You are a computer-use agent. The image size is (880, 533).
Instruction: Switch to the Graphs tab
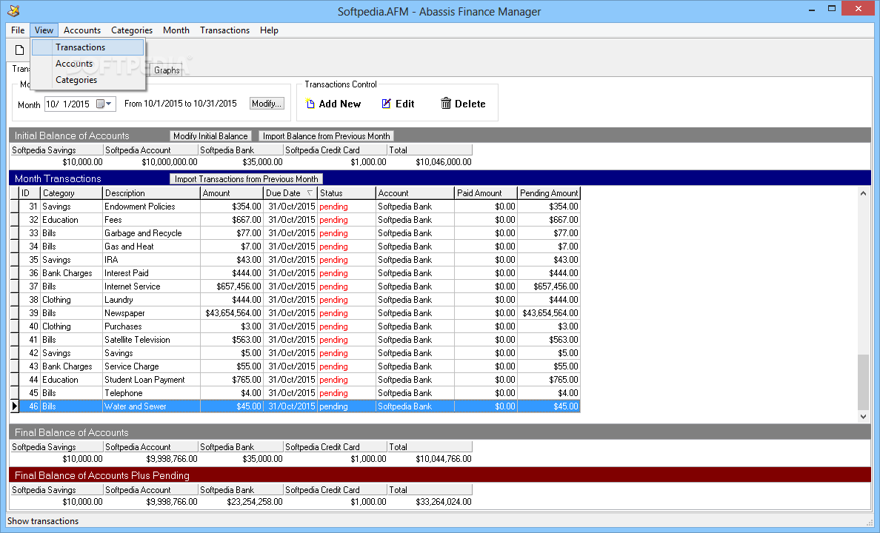(167, 70)
